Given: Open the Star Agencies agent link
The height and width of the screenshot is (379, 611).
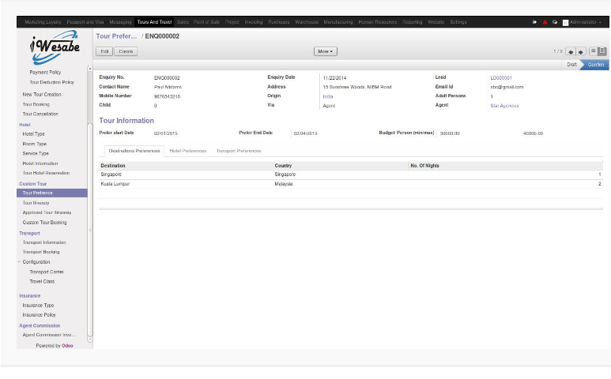Looking at the screenshot, I should click(x=504, y=105).
